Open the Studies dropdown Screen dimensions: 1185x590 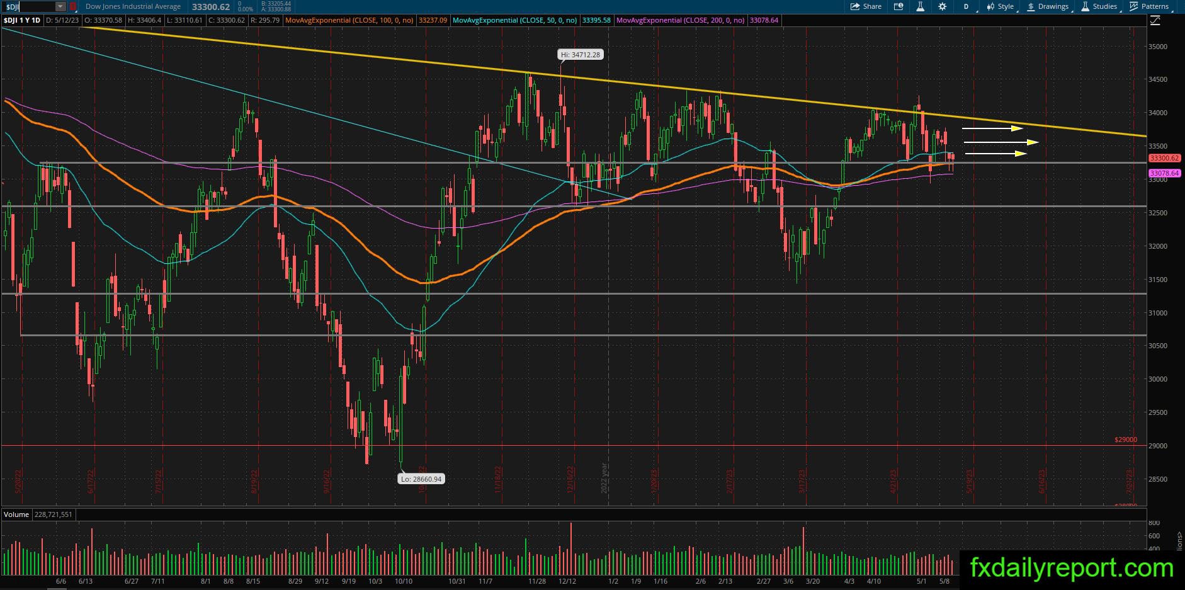point(1101,6)
